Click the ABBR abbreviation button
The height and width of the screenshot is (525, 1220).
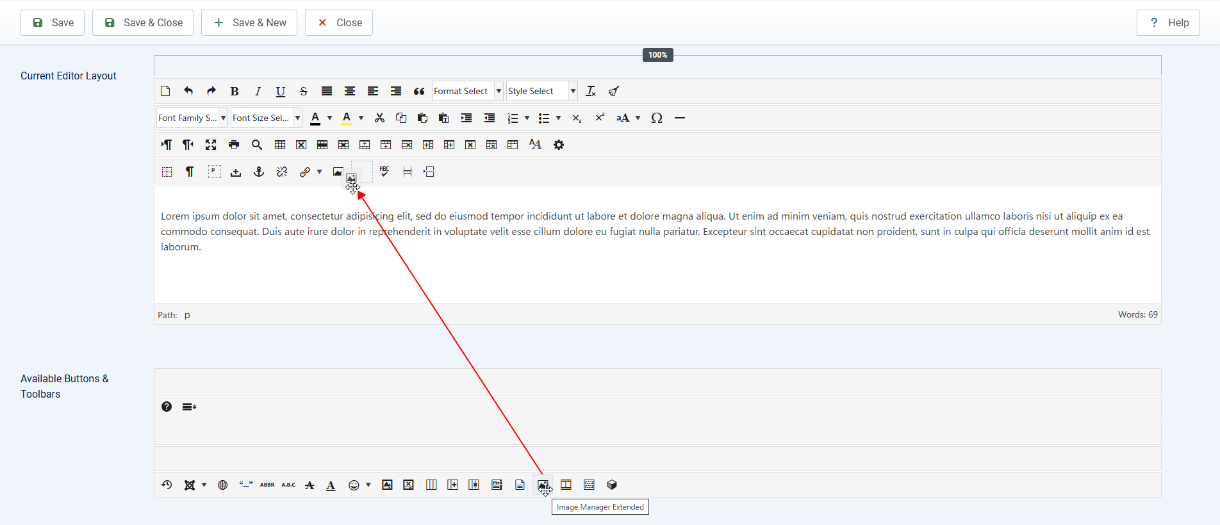pyautogui.click(x=267, y=485)
